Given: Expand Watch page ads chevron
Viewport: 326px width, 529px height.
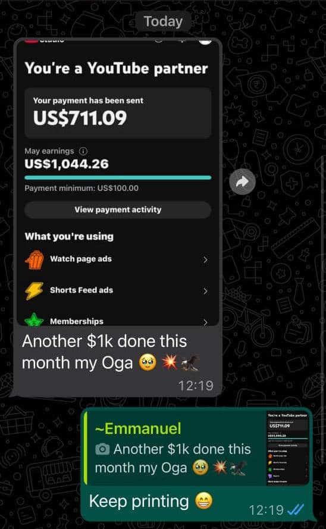Looking at the screenshot, I should point(205,259).
